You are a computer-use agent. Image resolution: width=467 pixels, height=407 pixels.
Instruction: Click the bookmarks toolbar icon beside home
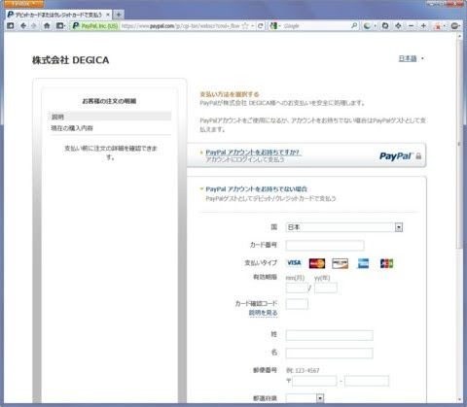(60, 25)
